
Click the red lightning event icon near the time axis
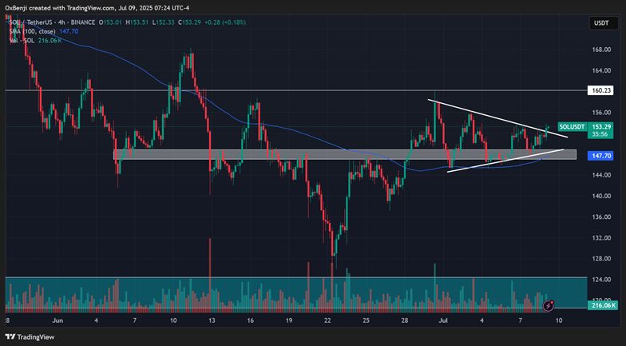pyautogui.click(x=549, y=305)
